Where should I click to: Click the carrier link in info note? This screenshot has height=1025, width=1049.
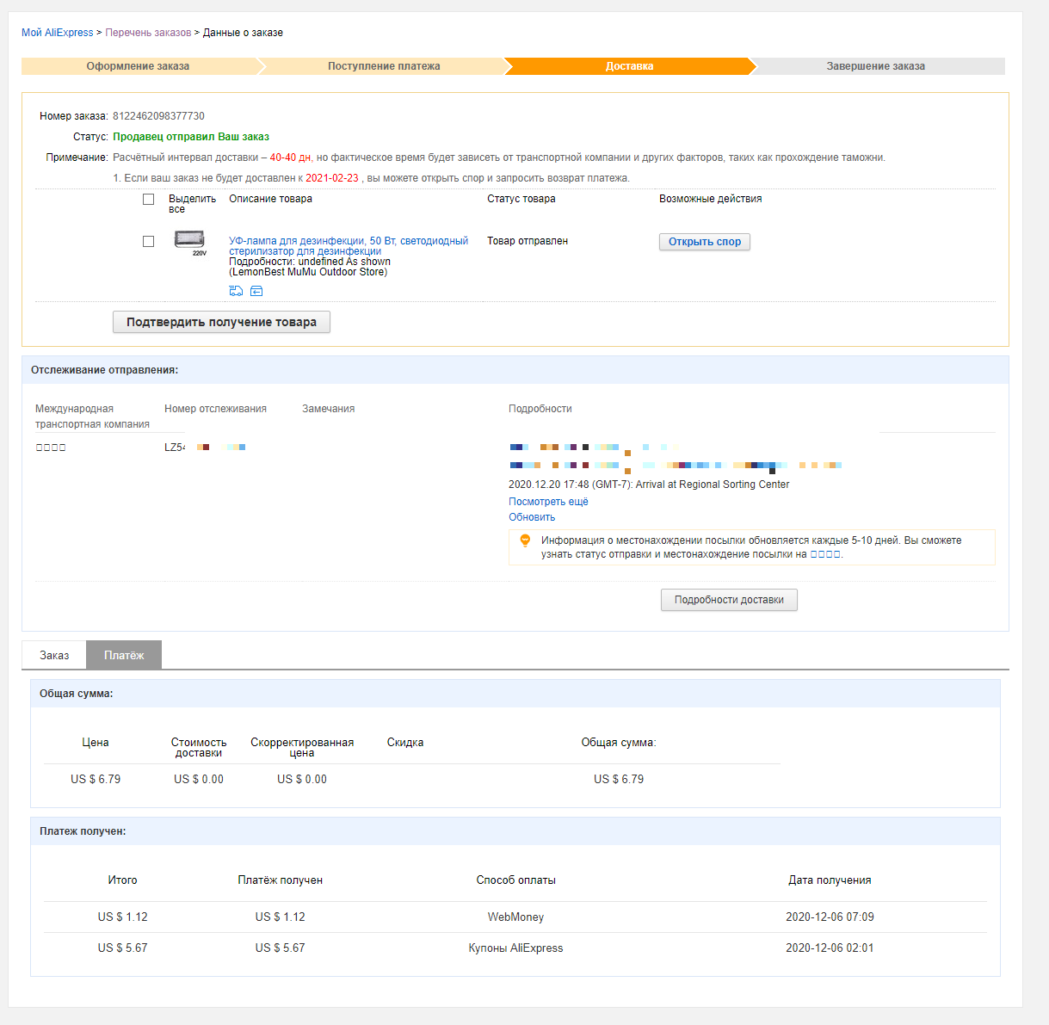pyautogui.click(x=824, y=554)
